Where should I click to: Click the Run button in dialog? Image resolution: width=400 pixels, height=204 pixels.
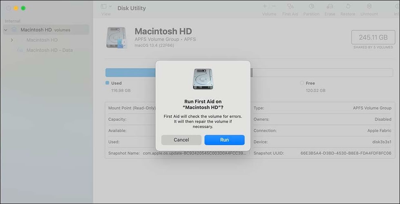click(x=224, y=140)
